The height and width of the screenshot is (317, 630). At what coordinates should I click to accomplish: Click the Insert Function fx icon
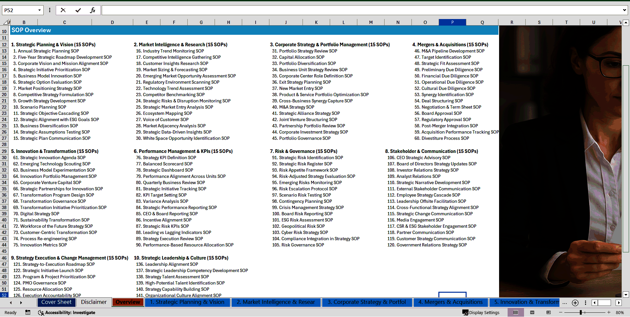tap(93, 10)
